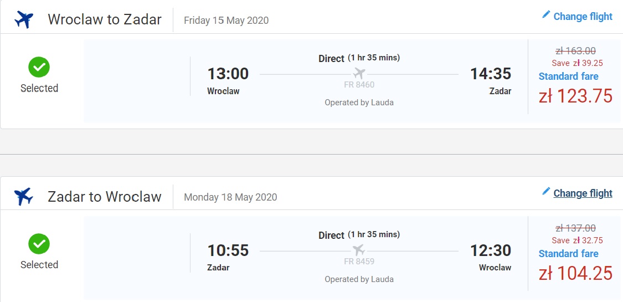Select the Standard fare label at zł 123.75
This screenshot has height=302, width=623.
(x=568, y=76)
